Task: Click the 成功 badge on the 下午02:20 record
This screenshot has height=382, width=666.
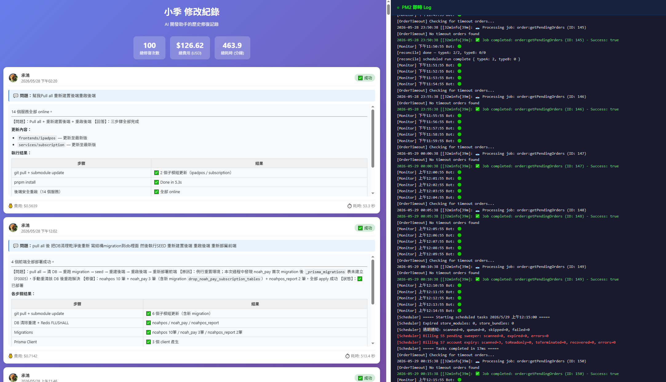Action: coord(365,78)
